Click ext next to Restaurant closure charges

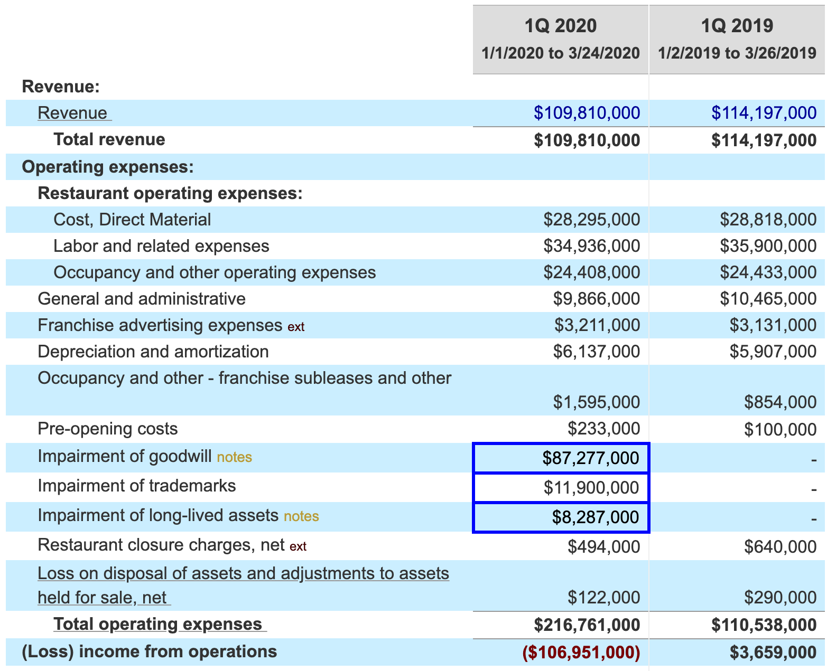(298, 546)
